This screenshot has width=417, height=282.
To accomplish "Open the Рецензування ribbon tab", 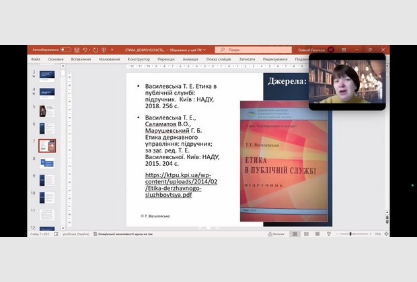I will click(x=275, y=59).
